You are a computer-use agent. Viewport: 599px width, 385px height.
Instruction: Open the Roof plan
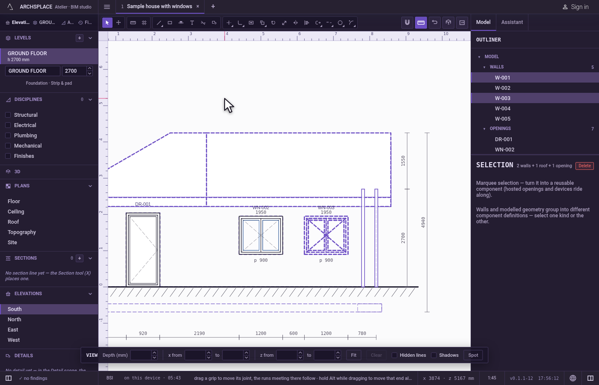click(x=49, y=222)
